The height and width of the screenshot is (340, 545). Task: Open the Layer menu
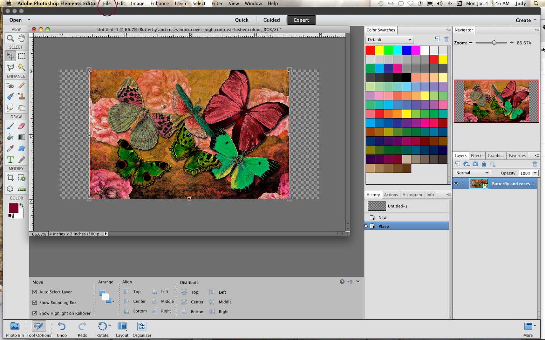point(181,3)
